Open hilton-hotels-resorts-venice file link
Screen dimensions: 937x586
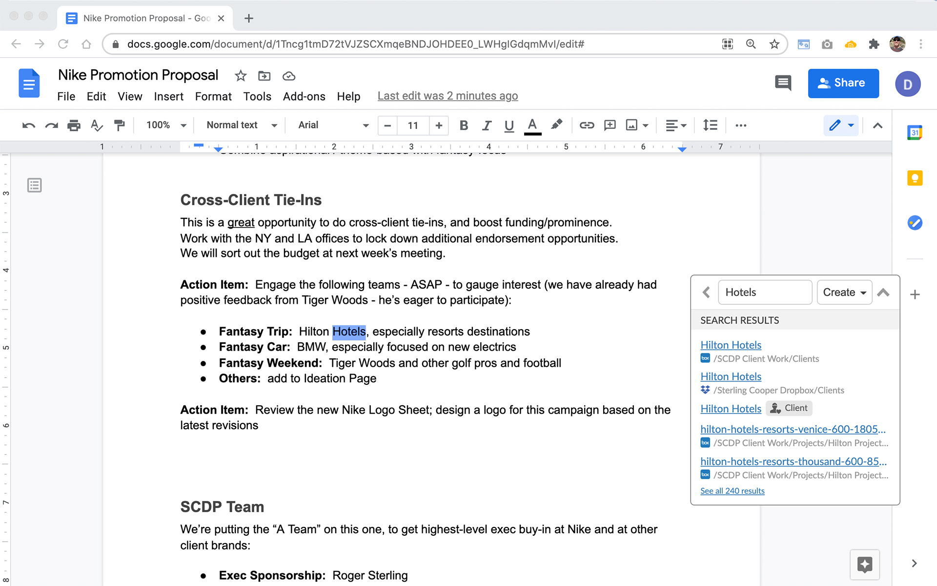793,429
